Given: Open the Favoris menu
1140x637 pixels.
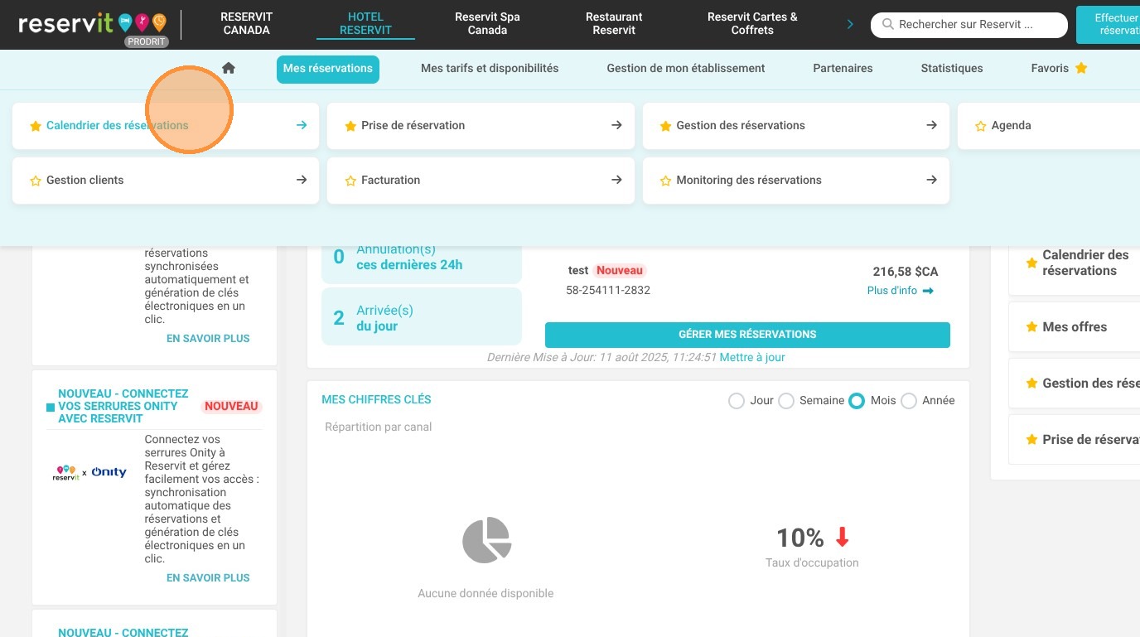Looking at the screenshot, I should pos(1050,68).
